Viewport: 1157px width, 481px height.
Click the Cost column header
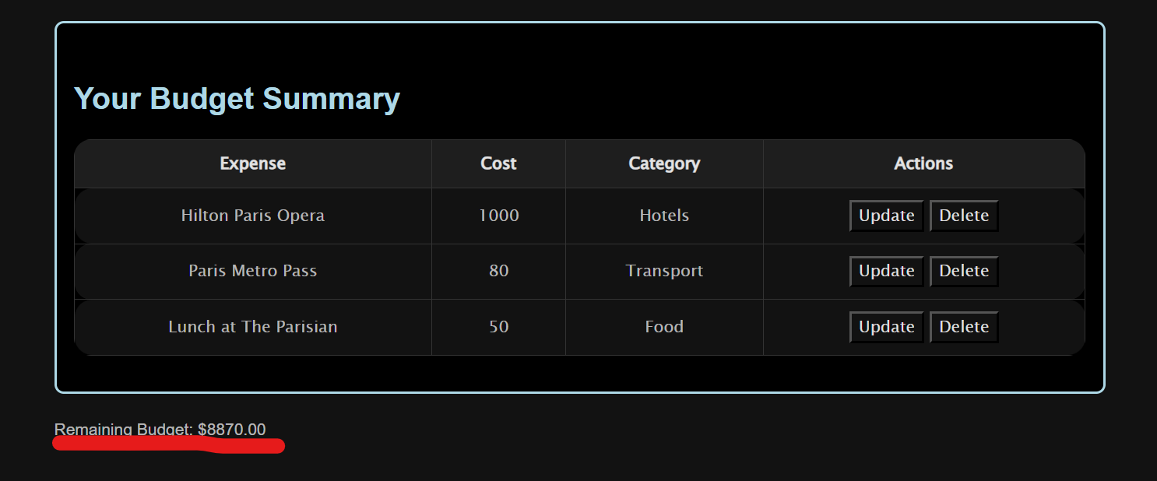tap(498, 163)
